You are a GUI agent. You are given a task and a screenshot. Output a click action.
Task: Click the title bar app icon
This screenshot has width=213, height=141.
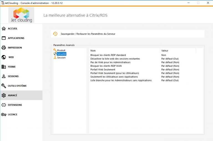(2, 3)
